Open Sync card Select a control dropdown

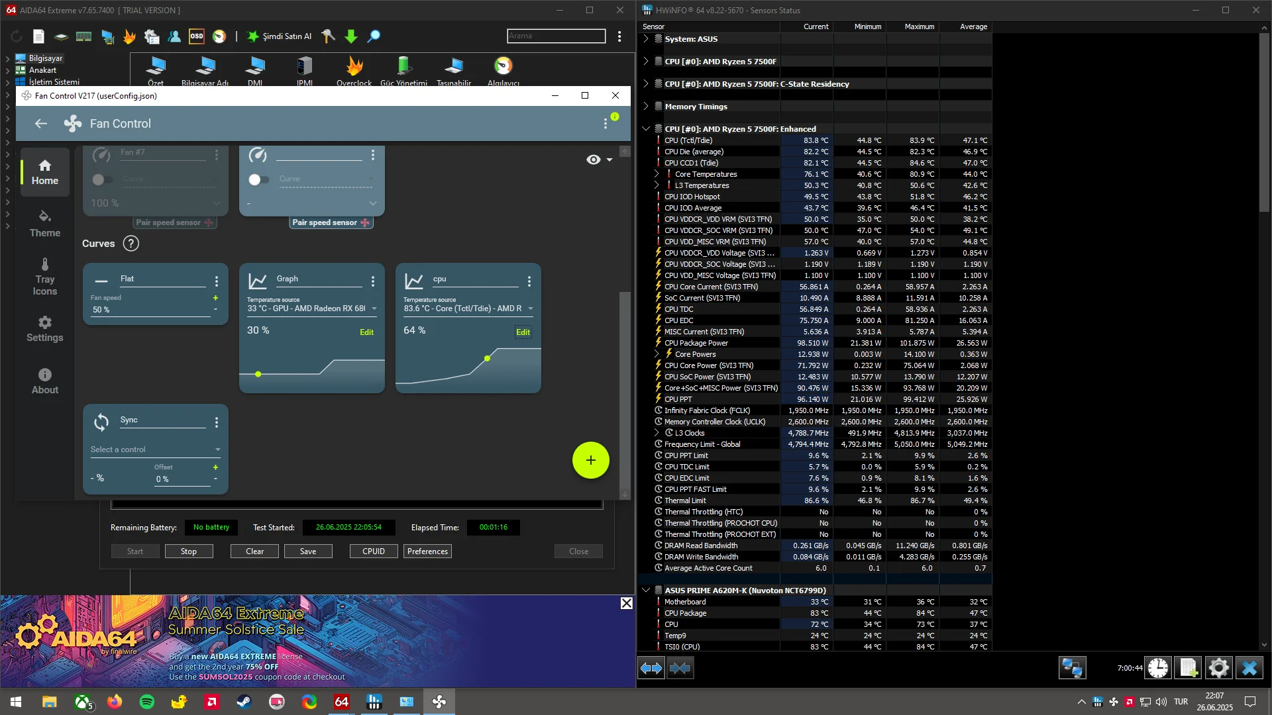[x=156, y=450]
